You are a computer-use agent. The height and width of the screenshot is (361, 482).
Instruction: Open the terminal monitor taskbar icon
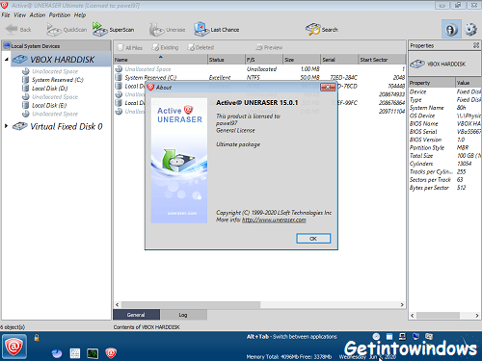click(93, 353)
